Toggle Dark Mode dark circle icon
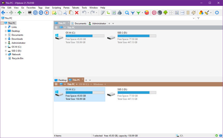Viewport: 223px width, 138px height. coord(160,13)
